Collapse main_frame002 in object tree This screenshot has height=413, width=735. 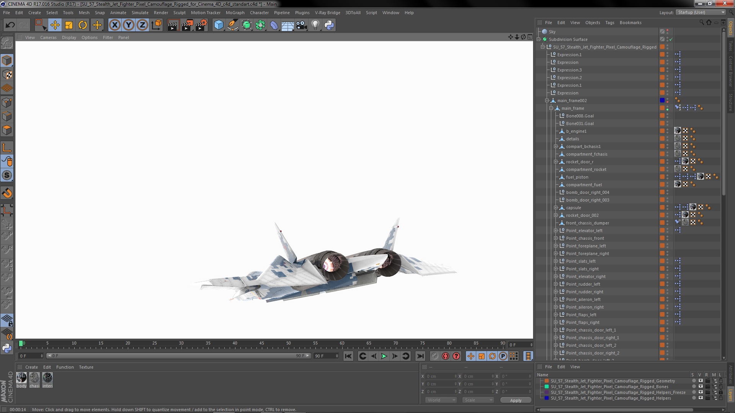(547, 101)
